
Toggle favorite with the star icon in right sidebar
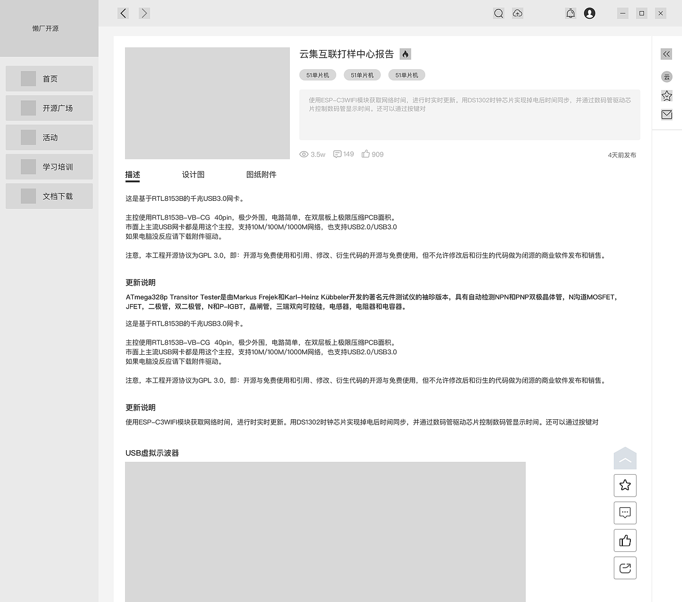point(667,95)
